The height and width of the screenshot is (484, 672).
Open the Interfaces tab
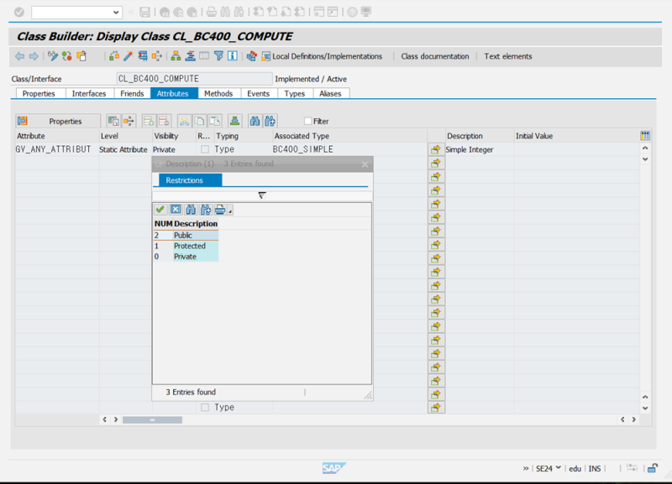pyautogui.click(x=89, y=93)
